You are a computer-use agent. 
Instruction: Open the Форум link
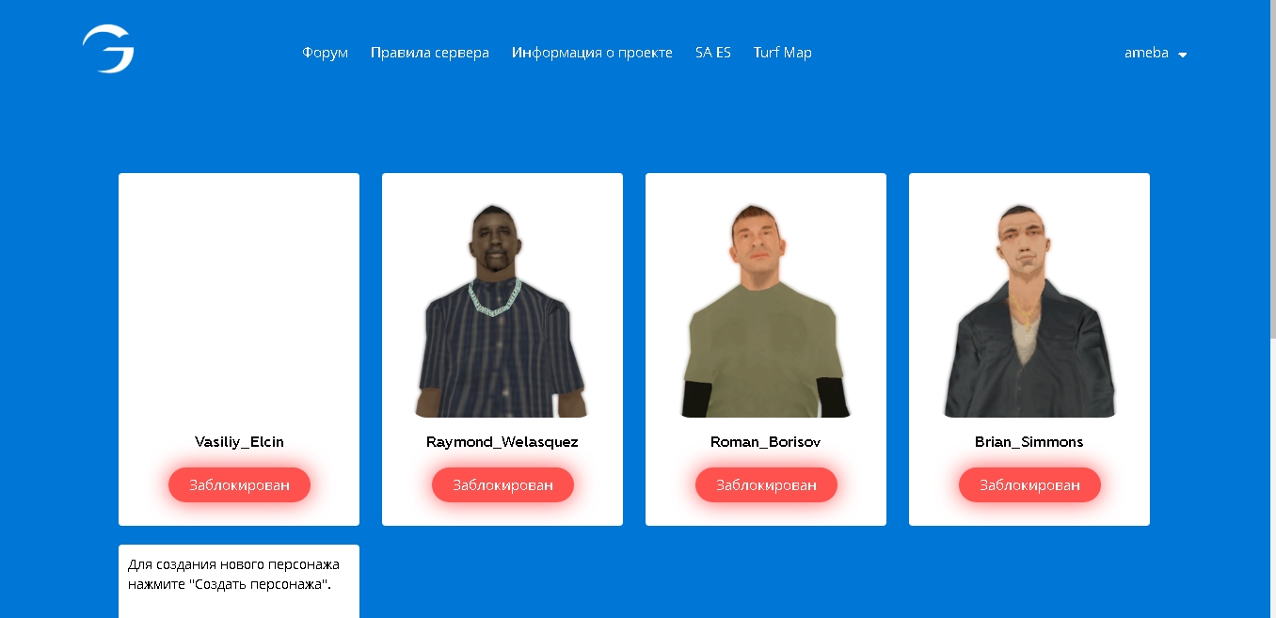click(326, 53)
